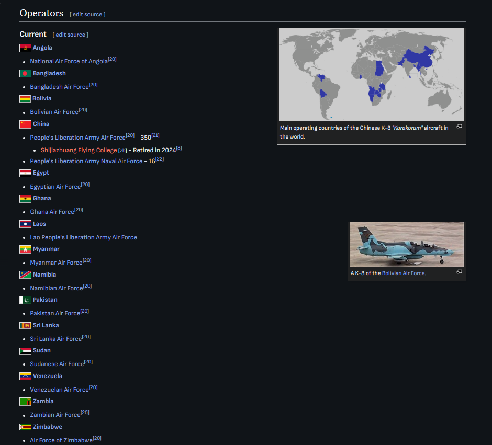
Task: Enlarge the Bolivian K-8 photo via expand icon
Action: click(x=459, y=272)
